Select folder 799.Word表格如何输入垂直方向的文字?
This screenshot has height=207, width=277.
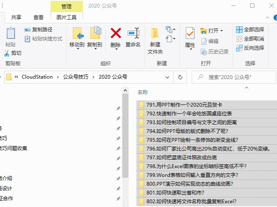(x=207, y=175)
